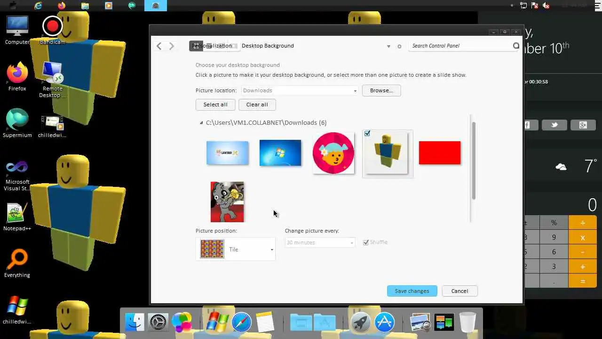Open System Preferences gear in the dock
The image size is (602, 339).
158,323
